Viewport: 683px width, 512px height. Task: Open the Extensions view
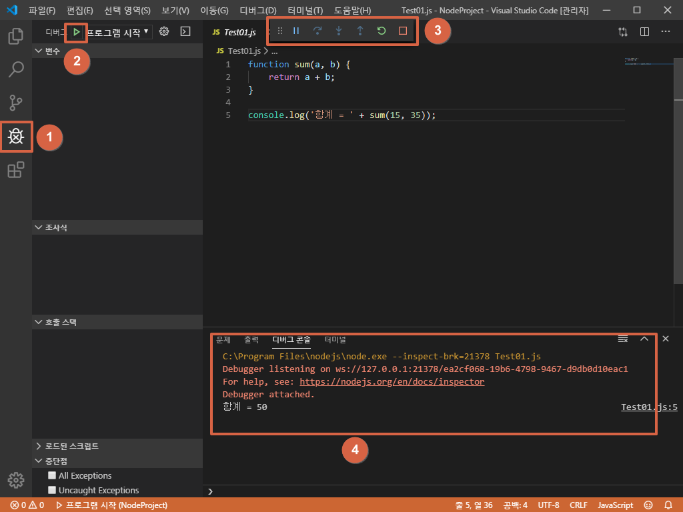pyautogui.click(x=16, y=170)
